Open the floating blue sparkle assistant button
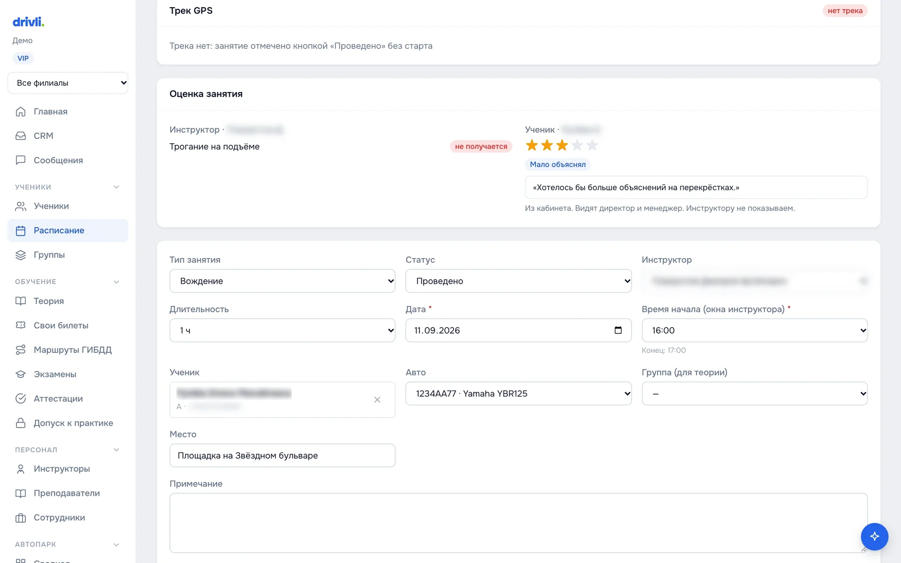Image resolution: width=901 pixels, height=563 pixels. click(x=874, y=537)
